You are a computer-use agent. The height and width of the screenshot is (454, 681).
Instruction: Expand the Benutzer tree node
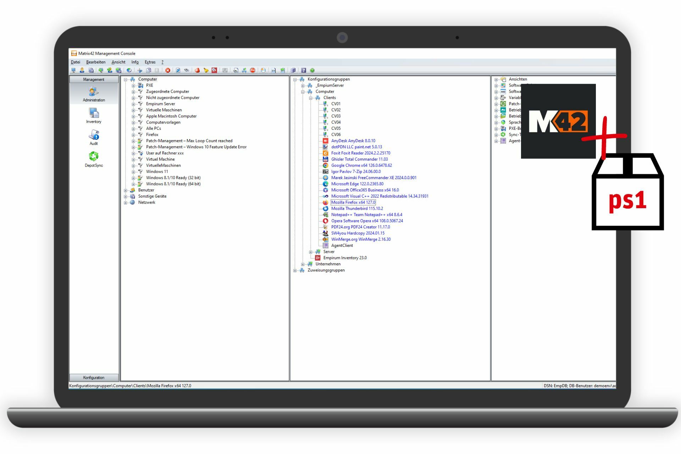tap(126, 190)
